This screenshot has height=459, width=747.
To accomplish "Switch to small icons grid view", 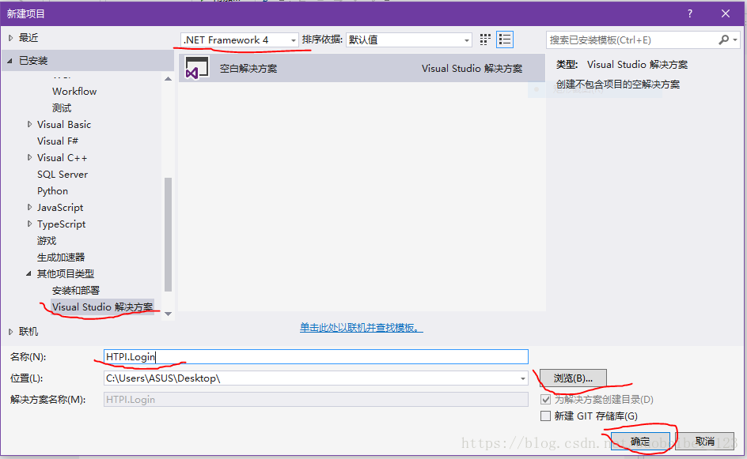I will (485, 40).
